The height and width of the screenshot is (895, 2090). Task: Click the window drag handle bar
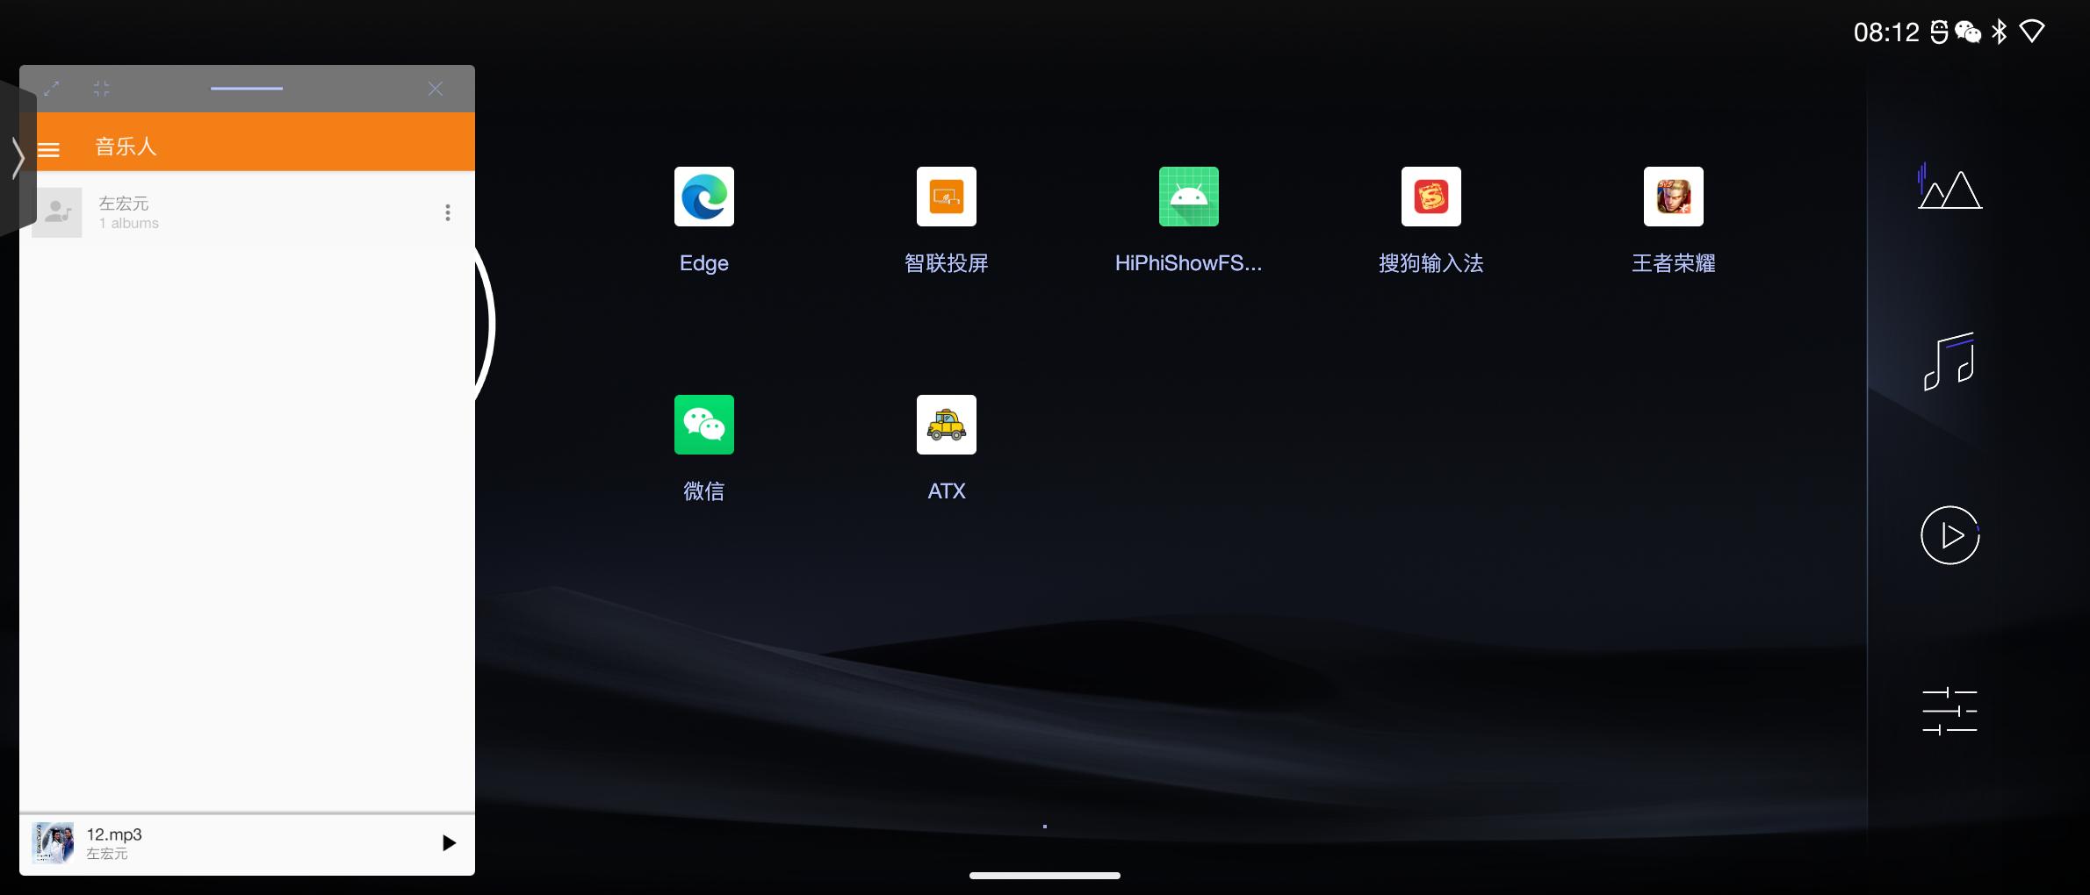tap(247, 88)
